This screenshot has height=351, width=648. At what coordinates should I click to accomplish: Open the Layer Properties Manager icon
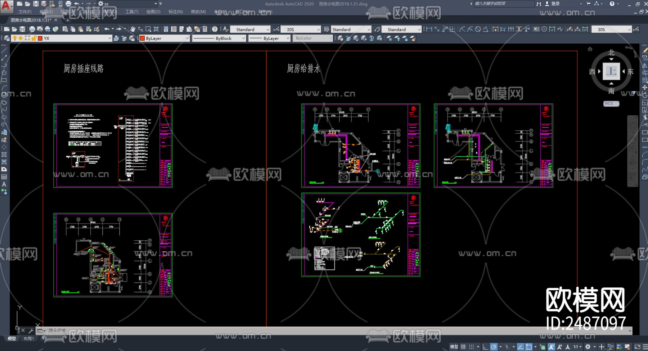6,38
